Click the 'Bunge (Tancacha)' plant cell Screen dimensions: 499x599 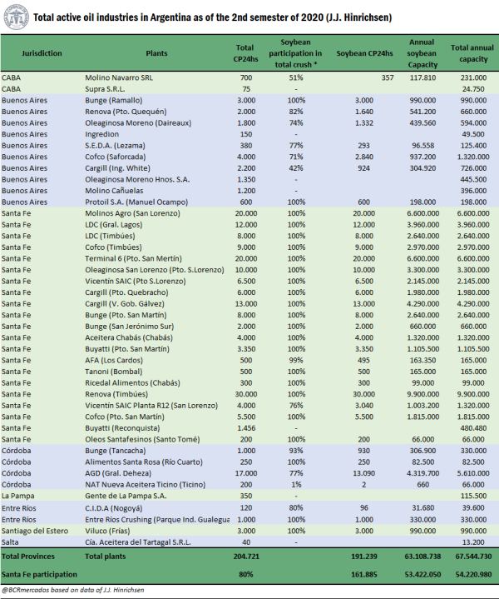116,451
